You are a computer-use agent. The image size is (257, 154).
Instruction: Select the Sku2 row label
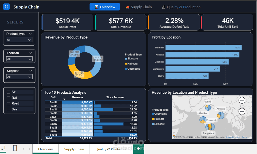[x=53, y=117]
